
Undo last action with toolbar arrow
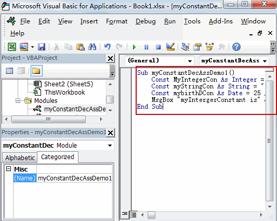tap(107, 47)
